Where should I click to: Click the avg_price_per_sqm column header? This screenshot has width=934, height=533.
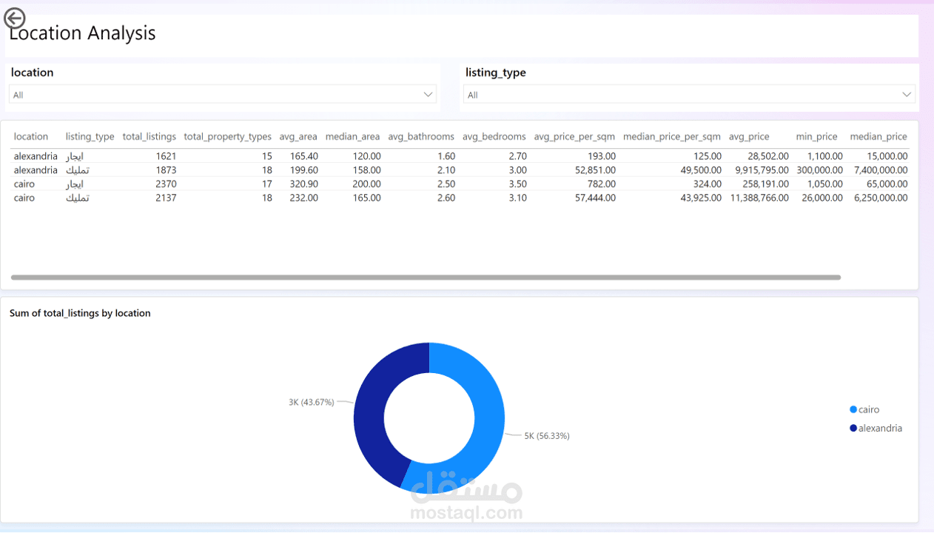coord(574,136)
